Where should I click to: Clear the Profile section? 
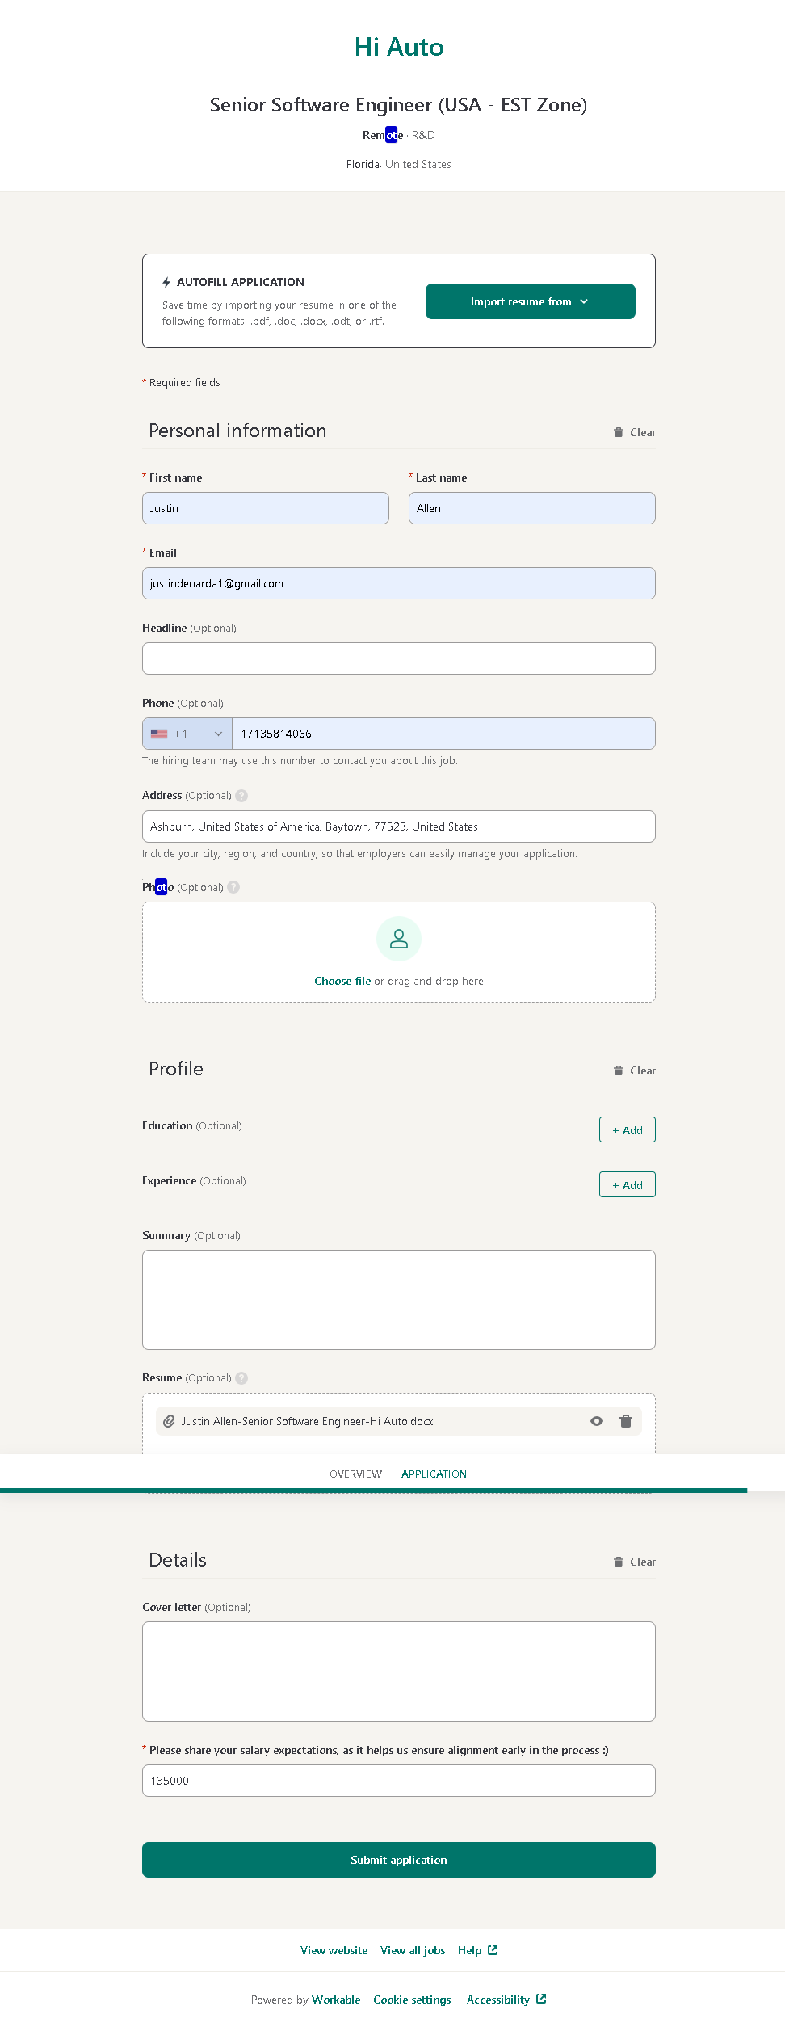pyautogui.click(x=635, y=1070)
